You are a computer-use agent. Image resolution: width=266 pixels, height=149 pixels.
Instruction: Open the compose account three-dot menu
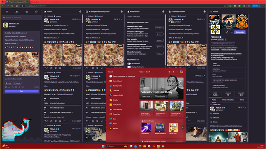click(x=38, y=25)
